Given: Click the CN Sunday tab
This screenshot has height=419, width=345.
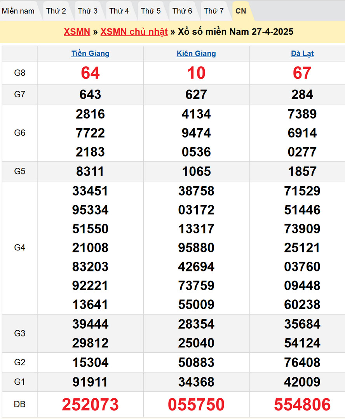Looking at the screenshot, I should [241, 11].
